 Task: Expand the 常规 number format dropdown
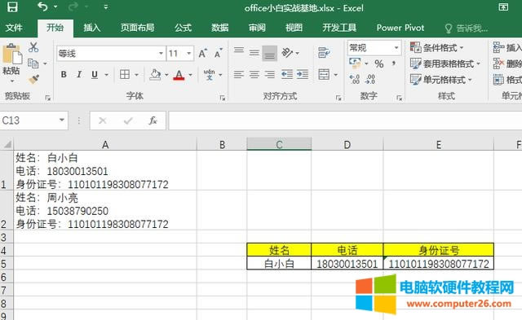pyautogui.click(x=396, y=48)
